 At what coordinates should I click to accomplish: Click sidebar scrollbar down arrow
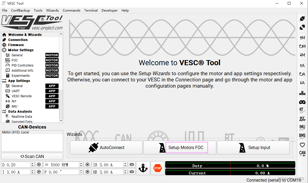point(61,121)
